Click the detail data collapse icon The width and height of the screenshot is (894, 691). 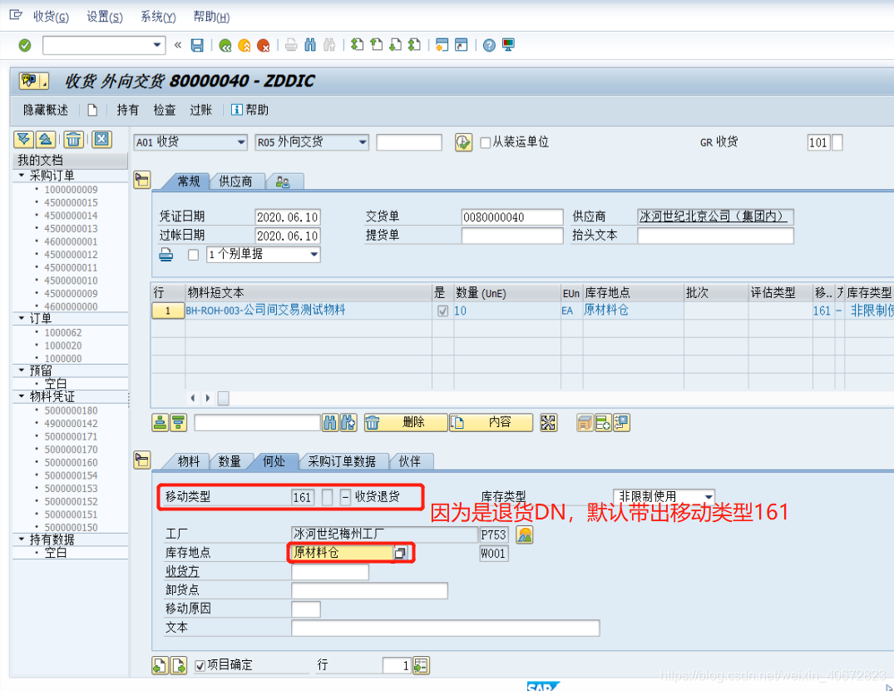click(x=142, y=460)
